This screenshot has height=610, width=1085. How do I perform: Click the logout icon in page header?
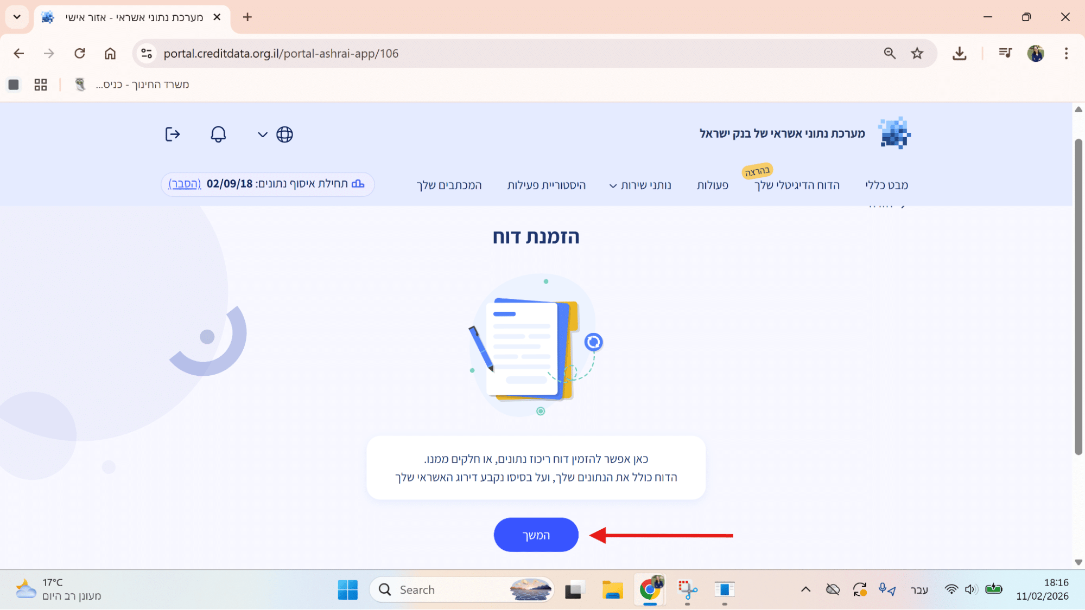172,134
